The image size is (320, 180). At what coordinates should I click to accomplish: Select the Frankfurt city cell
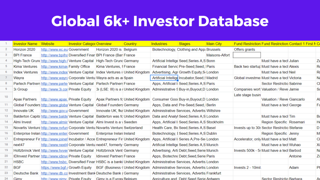coord(219,173)
